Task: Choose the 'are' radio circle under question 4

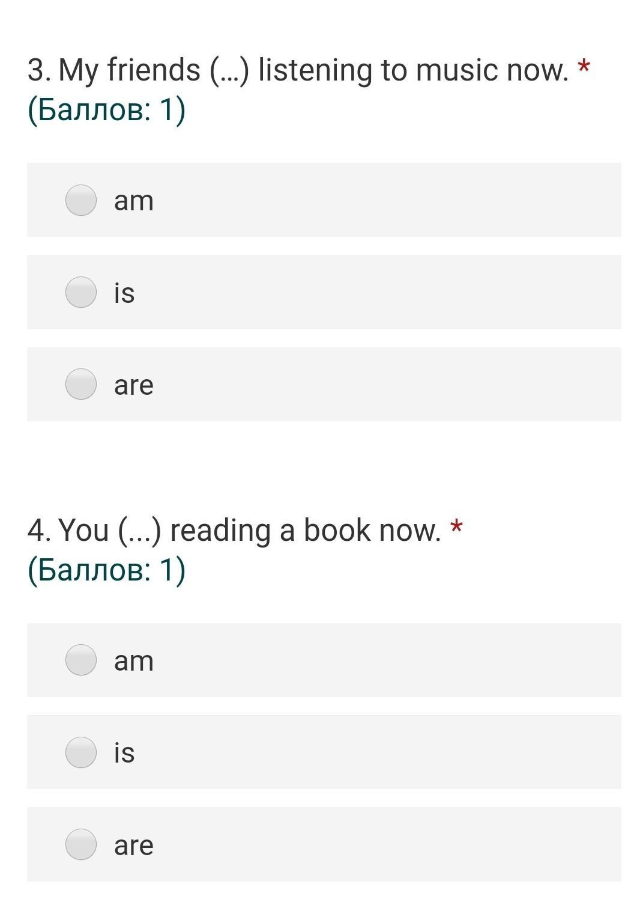Action: [81, 844]
